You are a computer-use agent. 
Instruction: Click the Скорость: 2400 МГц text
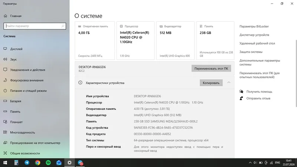click(90, 56)
